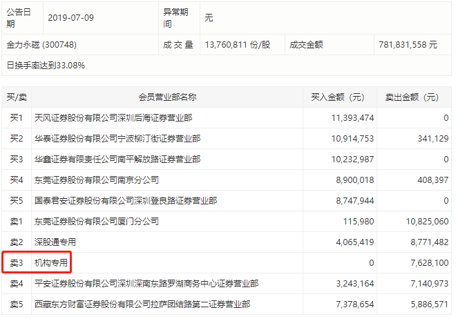Viewport: 456px width, 319px height.
Task: Click buy amount 115,980
Action: (x=359, y=222)
